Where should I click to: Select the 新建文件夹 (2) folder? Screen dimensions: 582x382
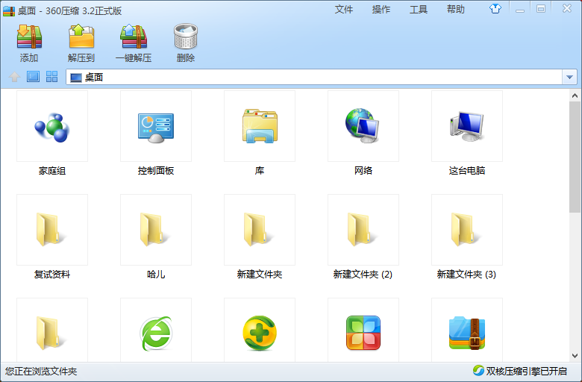(363, 230)
